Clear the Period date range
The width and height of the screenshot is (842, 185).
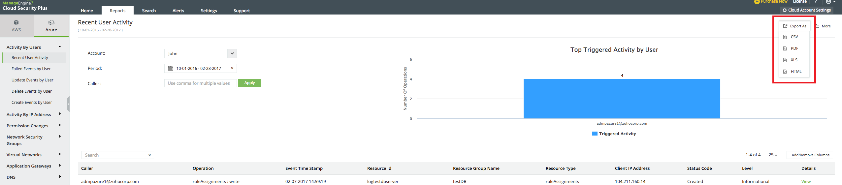point(232,68)
